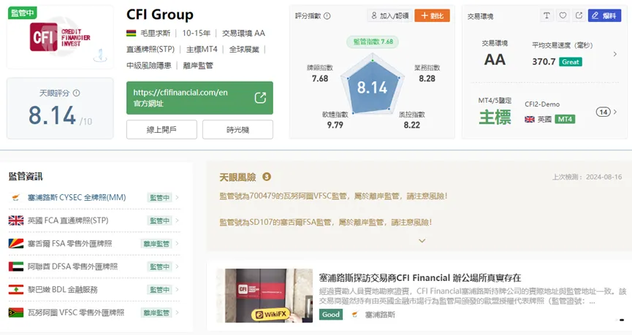Open the CFI Financial office visit thumbnail
The image size is (632, 335).
(264, 296)
